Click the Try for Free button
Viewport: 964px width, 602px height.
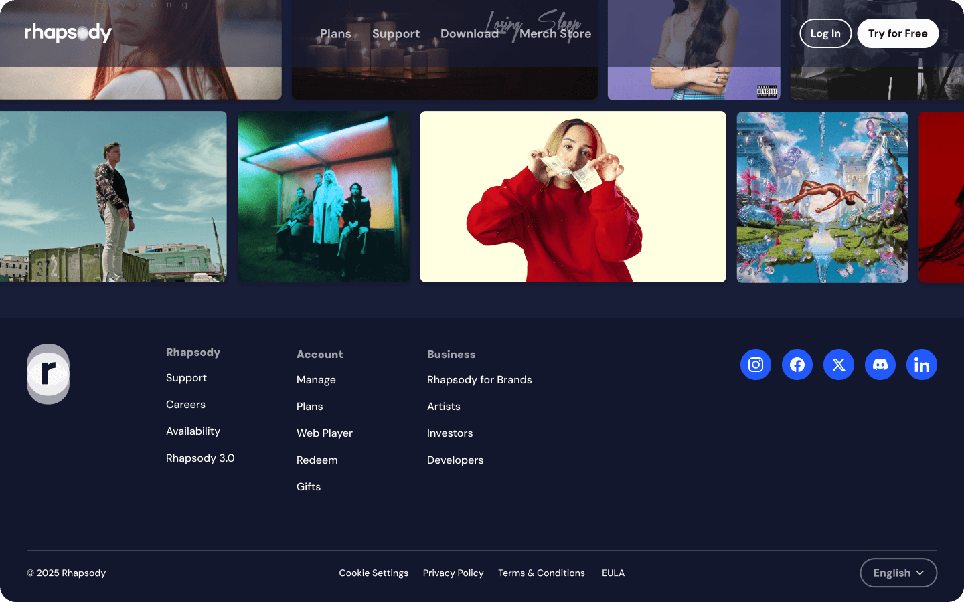[x=898, y=33]
